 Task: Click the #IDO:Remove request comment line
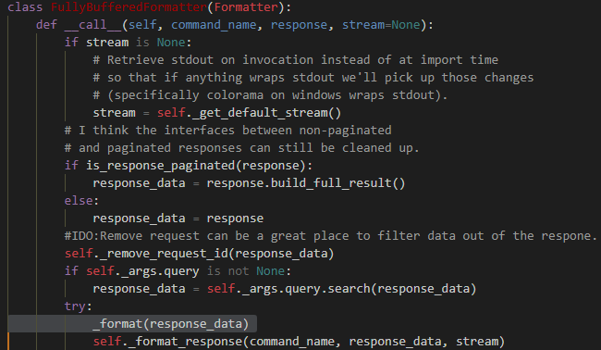point(331,236)
